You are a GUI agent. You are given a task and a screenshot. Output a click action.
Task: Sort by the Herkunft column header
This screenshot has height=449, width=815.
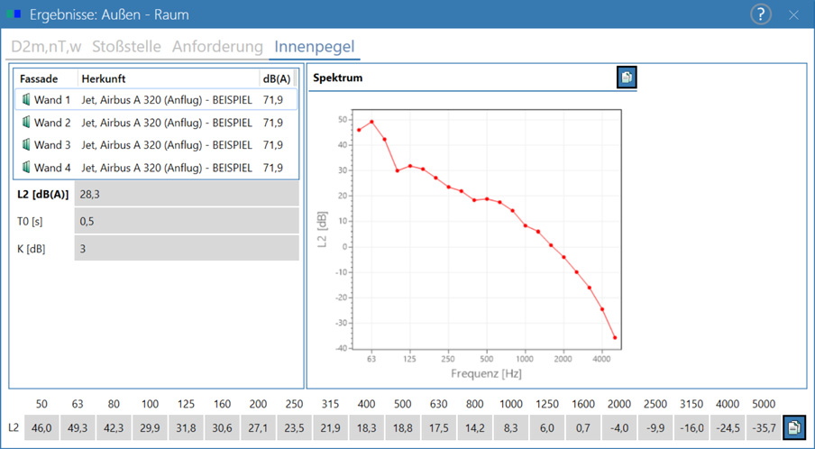[x=169, y=78]
